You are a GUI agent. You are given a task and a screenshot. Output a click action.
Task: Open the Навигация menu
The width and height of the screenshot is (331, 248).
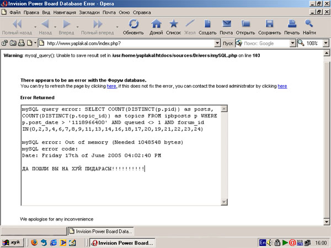tap(65, 13)
